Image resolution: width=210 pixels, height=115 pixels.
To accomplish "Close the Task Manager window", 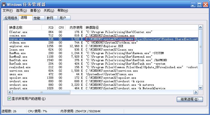I will [205, 5].
